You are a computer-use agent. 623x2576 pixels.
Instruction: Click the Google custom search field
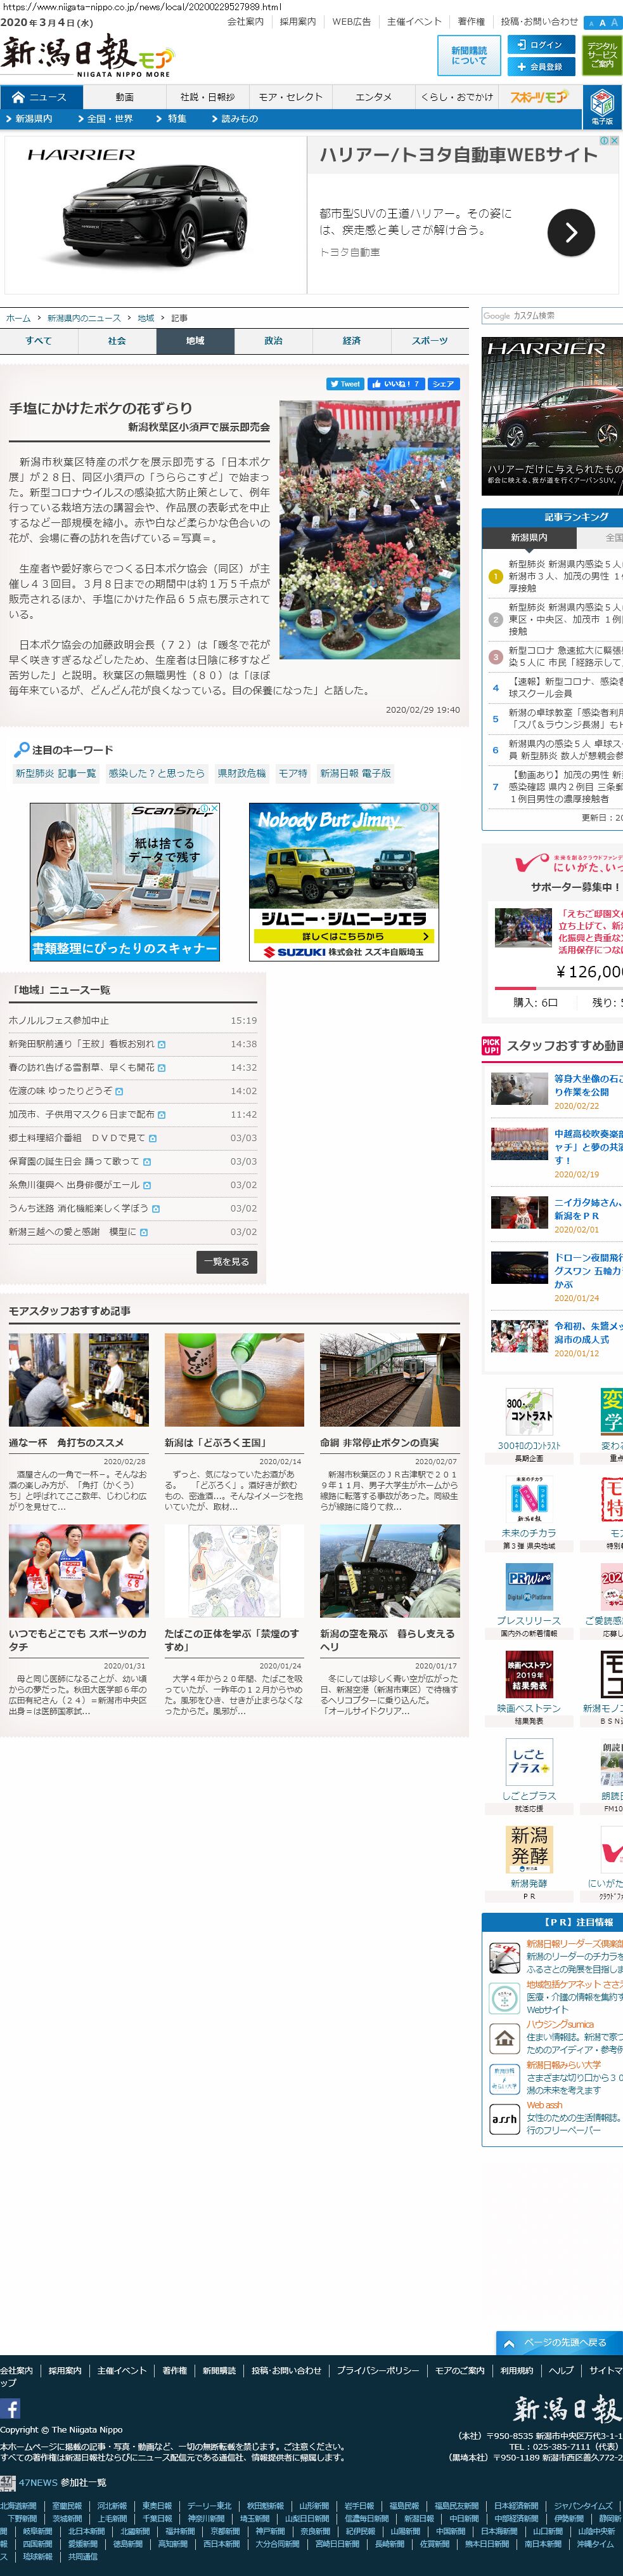[x=552, y=316]
